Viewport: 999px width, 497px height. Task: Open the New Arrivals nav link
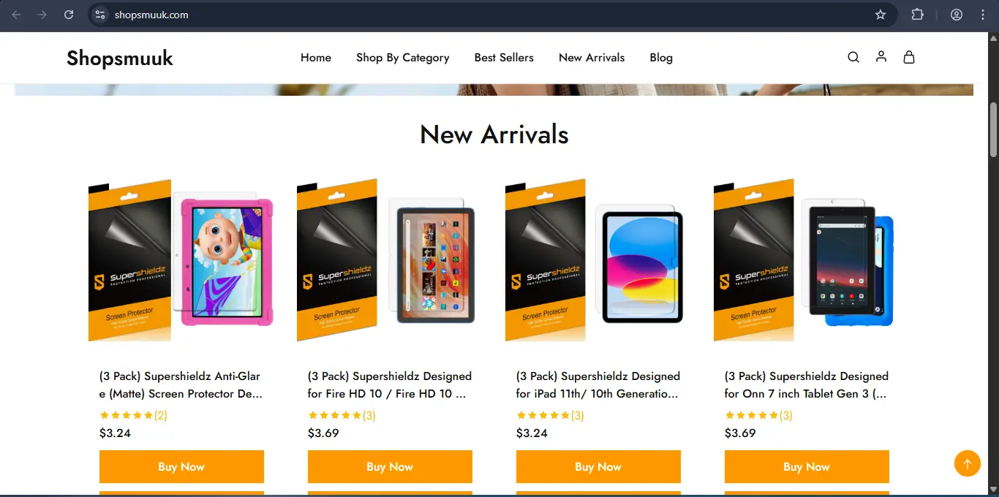[x=592, y=58]
